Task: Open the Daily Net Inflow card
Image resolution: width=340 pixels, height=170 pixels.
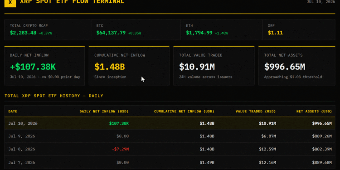Action: [44, 66]
